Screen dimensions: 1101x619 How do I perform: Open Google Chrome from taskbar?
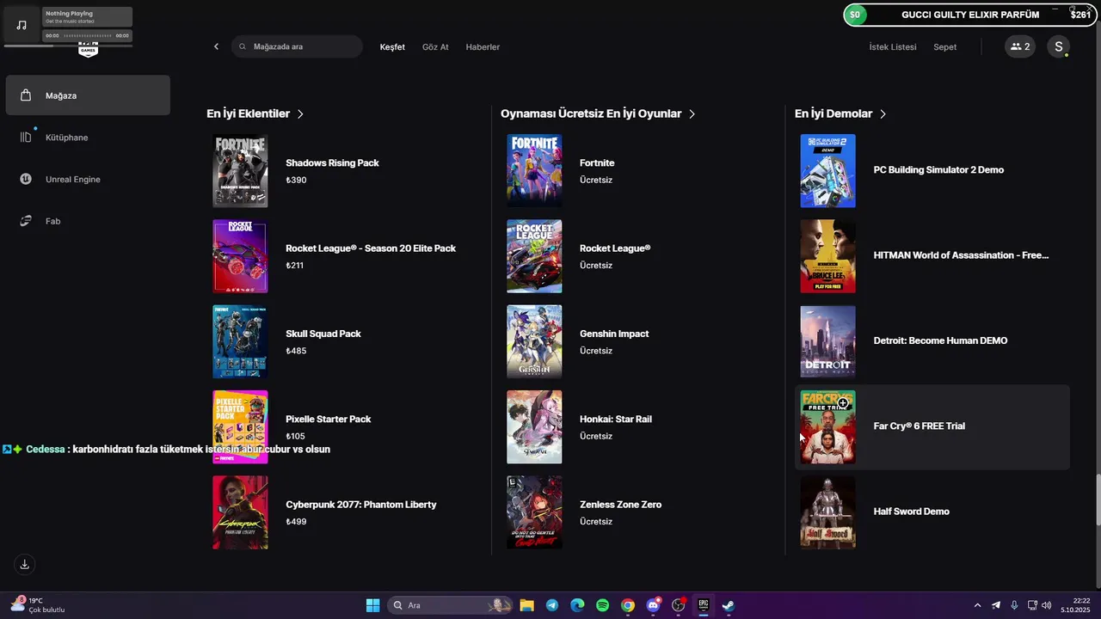[x=628, y=605]
